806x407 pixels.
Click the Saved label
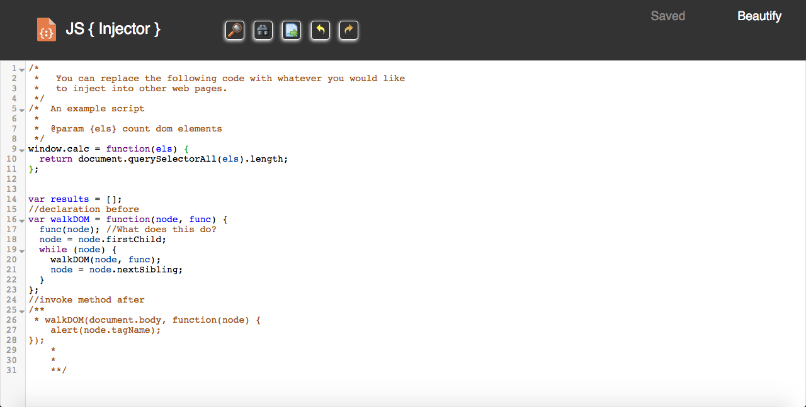[668, 16]
